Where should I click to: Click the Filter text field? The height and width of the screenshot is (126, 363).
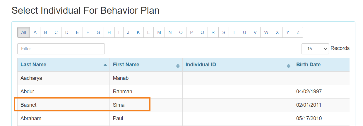click(61, 49)
